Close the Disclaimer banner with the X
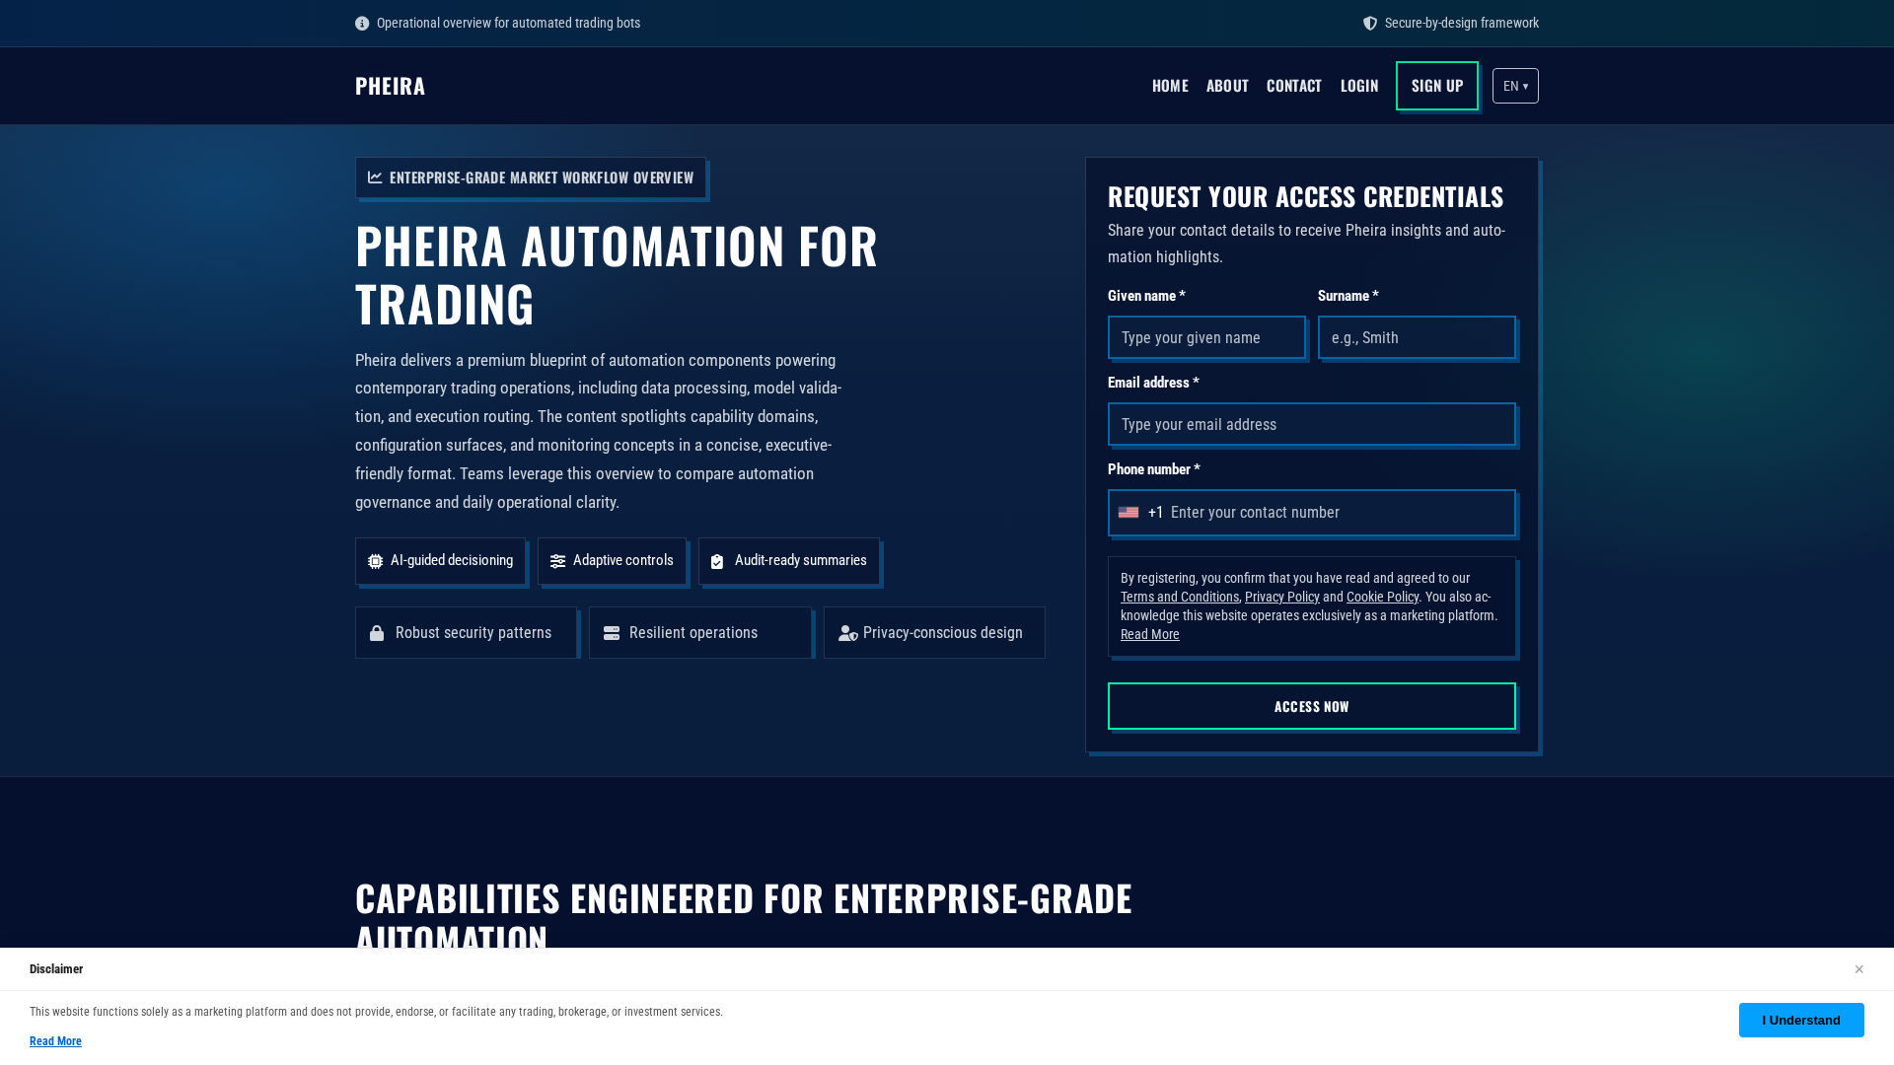The image size is (1894, 1065). [1858, 969]
